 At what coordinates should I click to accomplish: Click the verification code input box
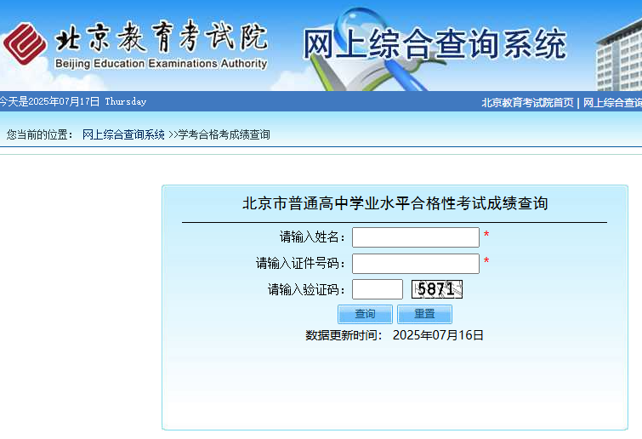[x=378, y=289]
